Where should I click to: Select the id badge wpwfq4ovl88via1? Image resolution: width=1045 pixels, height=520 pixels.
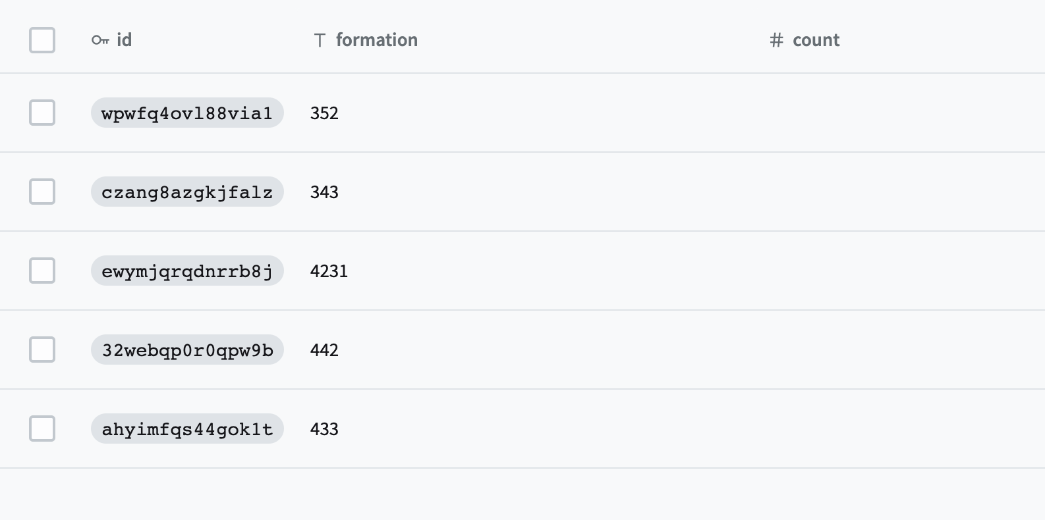(186, 113)
